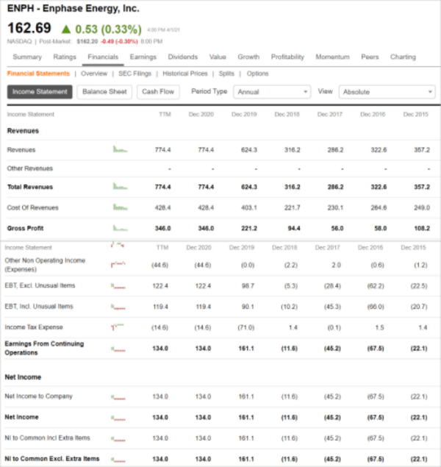Screen dimensions: 441x467
Task: Click the green price-up triangle icon
Action: pyautogui.click(x=66, y=29)
